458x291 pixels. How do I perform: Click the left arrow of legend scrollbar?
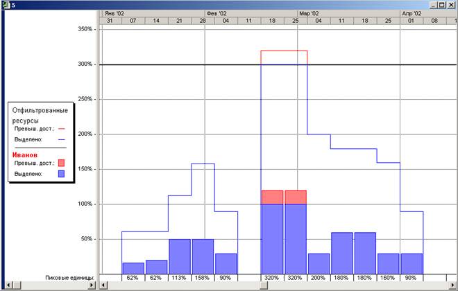(x=9, y=285)
